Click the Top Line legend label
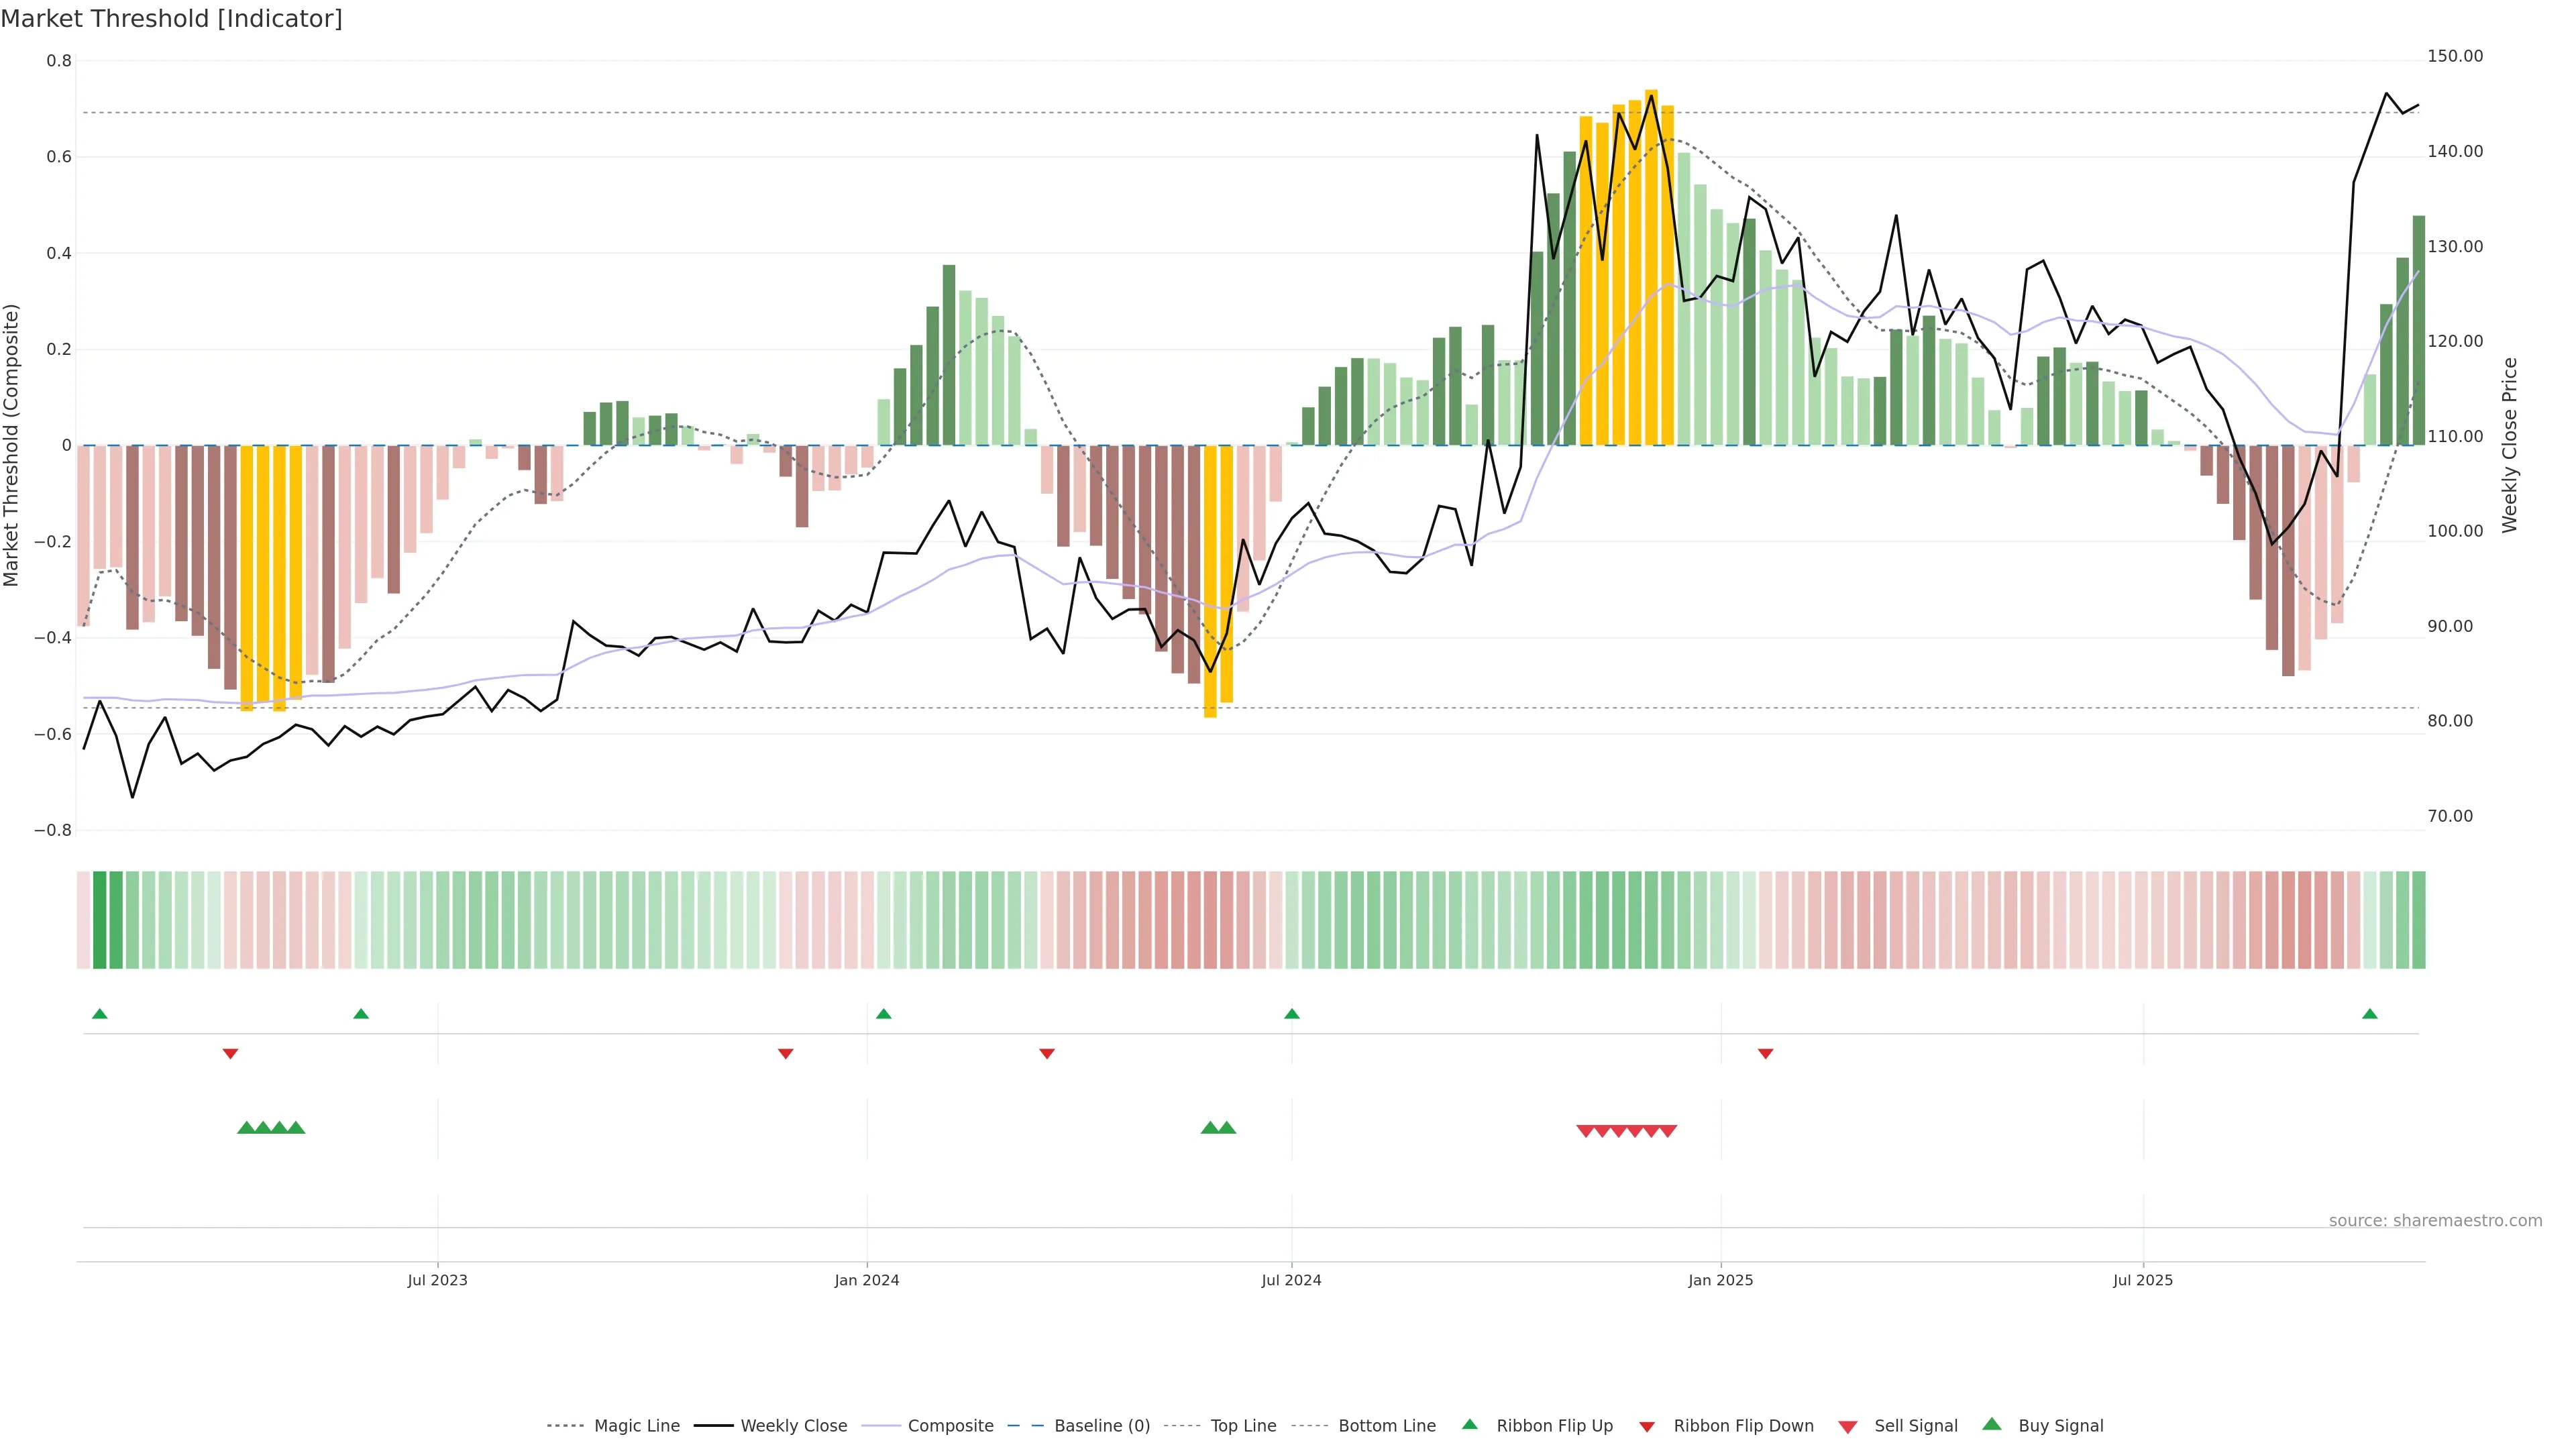Screen dimensions: 2576x1449 [x=1243, y=1426]
